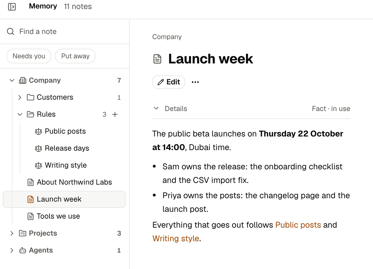373x269 pixels.
Task: Click the scales icon beside Release days
Action: point(38,148)
